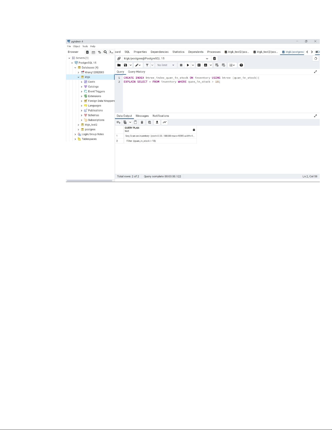The width and height of the screenshot is (332, 430).
Task: Open the No limit rows dropdown
Action: click(x=166, y=65)
